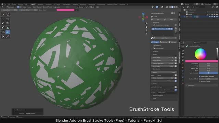Switch to rendered viewport shading
Screen dimensions: 219x123
pyautogui.click(x=177, y=7)
